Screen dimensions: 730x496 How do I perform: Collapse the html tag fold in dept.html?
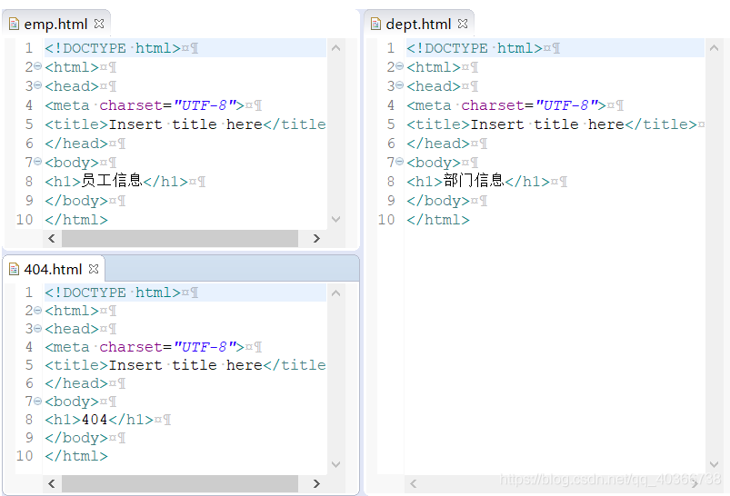coord(399,66)
